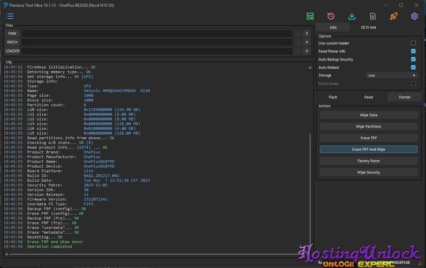Viewport: 426px width, 268px height.
Task: Clear the PATCH file with X
Action: 307,42
